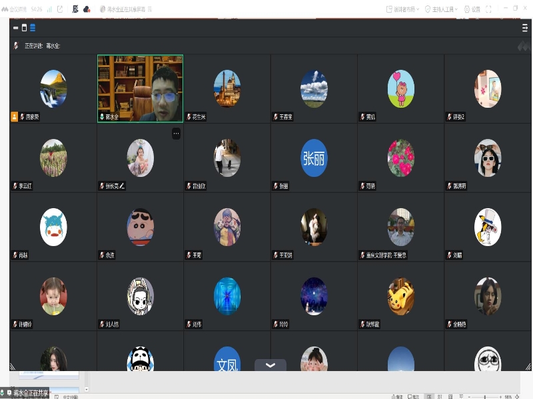This screenshot has width=533, height=399.
Task: Click 蒋永全's live video thumbnail
Action: pyautogui.click(x=140, y=88)
